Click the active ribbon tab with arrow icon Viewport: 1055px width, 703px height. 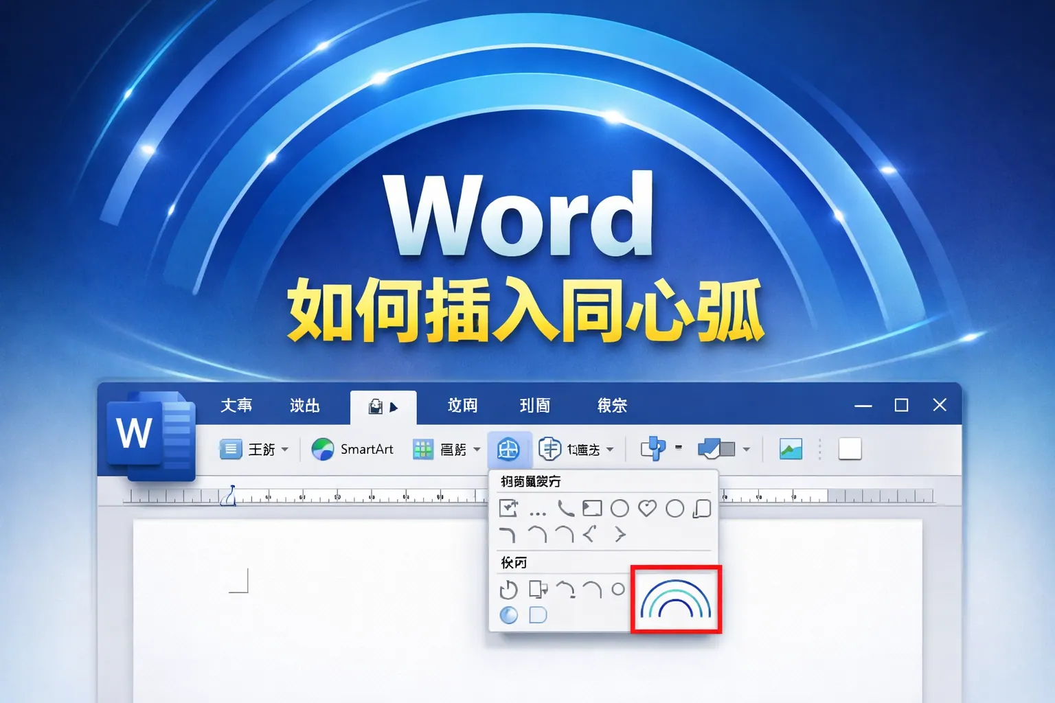[383, 406]
